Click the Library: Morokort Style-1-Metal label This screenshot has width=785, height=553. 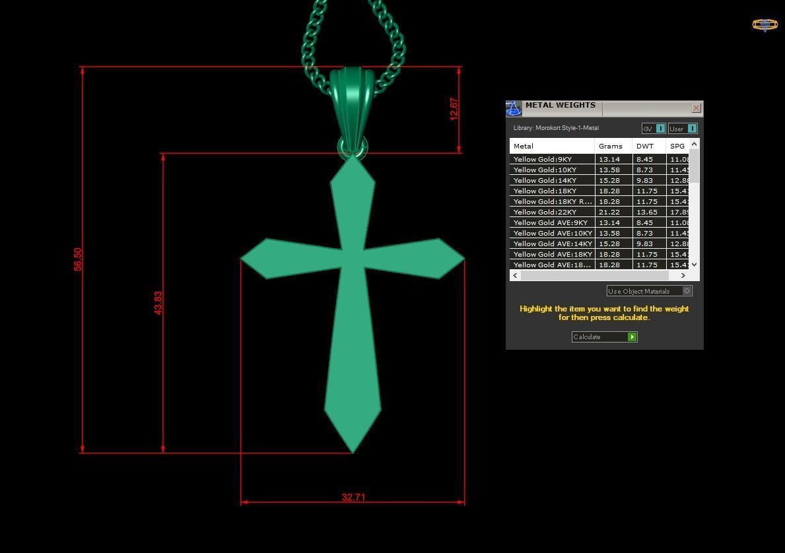click(556, 128)
